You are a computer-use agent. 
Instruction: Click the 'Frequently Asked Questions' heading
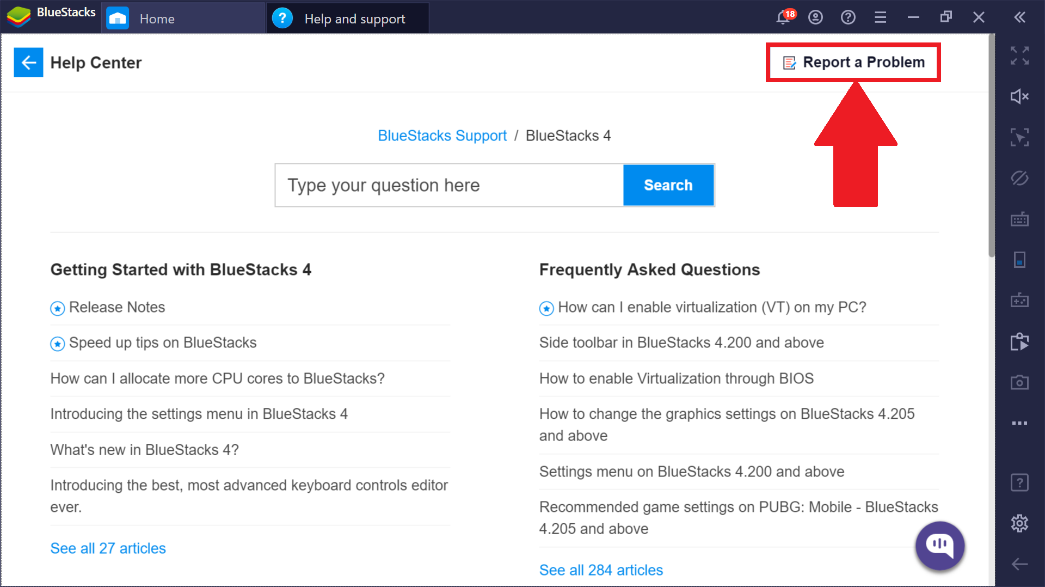(650, 270)
